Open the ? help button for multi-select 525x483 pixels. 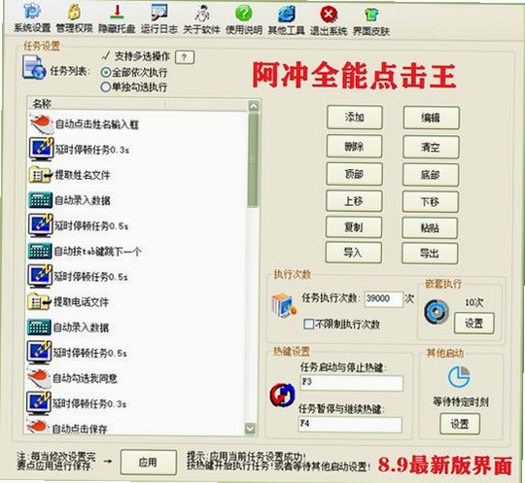click(x=185, y=57)
